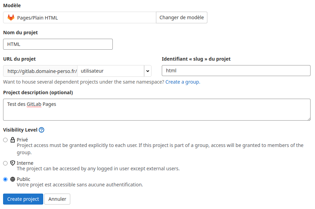Select the Public visibility radio button
Viewport: 315px width, 209px height.
click(x=5, y=179)
